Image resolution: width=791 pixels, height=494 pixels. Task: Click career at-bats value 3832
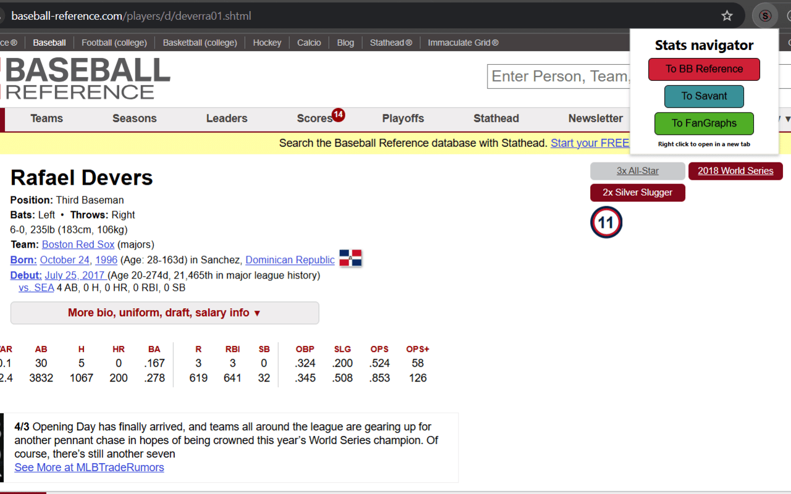tap(41, 378)
